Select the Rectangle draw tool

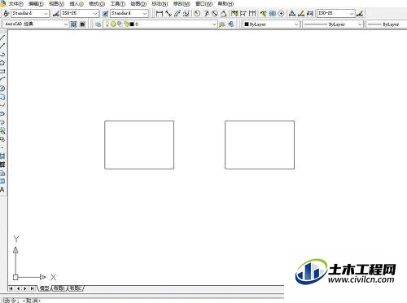(2, 71)
